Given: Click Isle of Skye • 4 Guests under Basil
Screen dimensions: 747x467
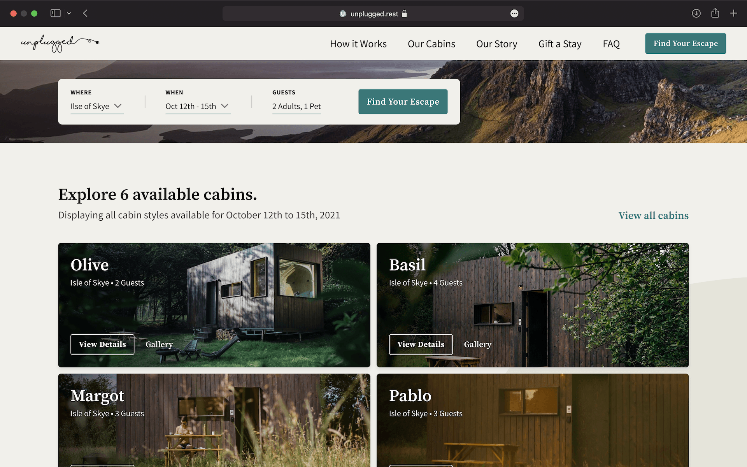Looking at the screenshot, I should click(x=426, y=283).
